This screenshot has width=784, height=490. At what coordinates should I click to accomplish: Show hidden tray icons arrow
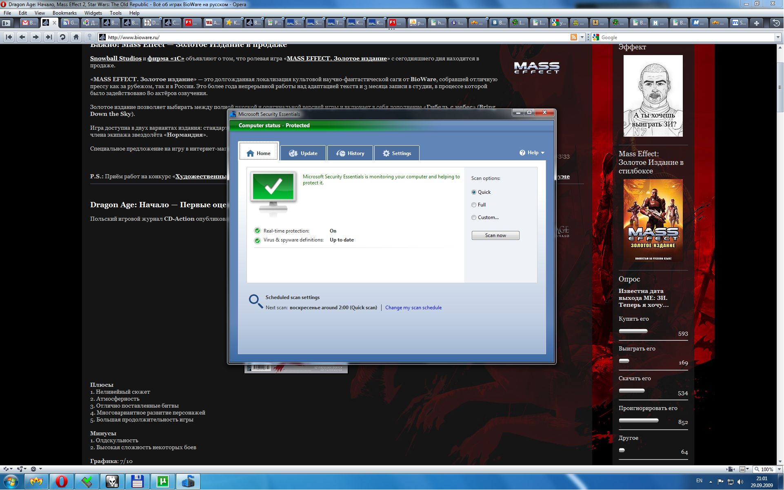pyautogui.click(x=711, y=482)
